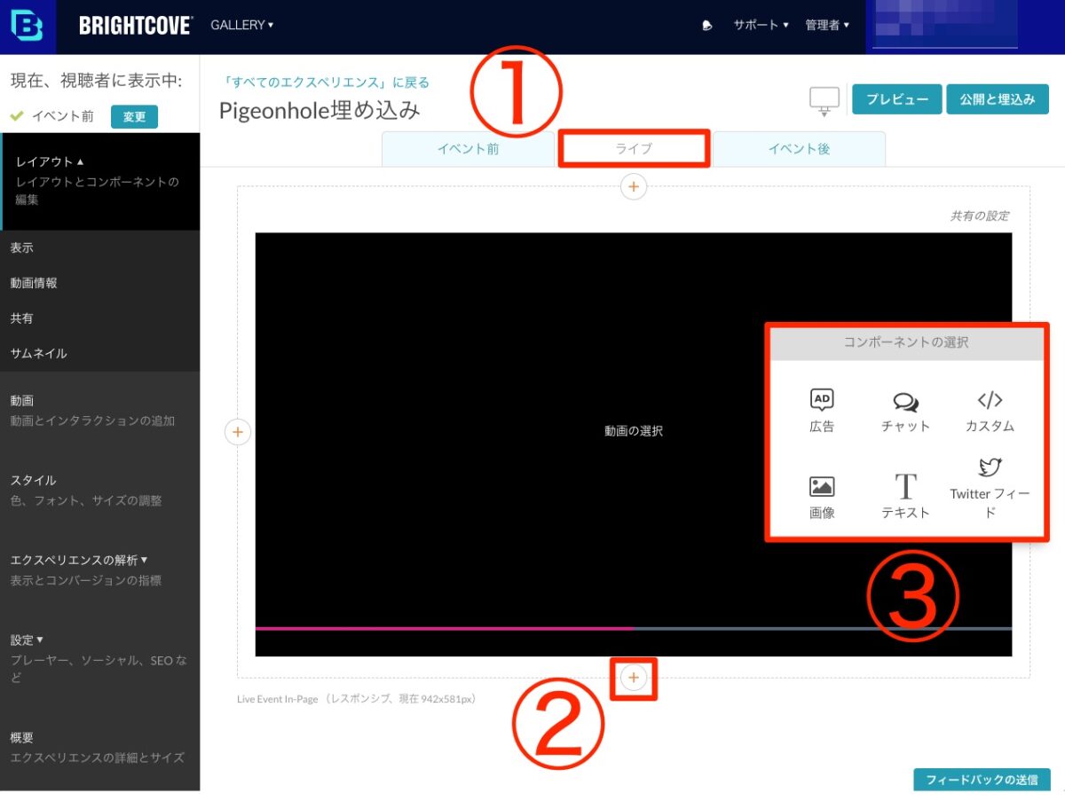This screenshot has width=1065, height=801.
Task: Open the device preview monitor icon
Action: click(x=824, y=101)
